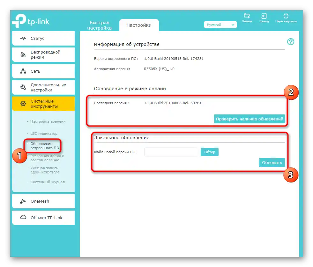Image resolution: width=313 pixels, height=267 pixels.
Task: Open Дополнительные настройки section
Action: click(x=43, y=87)
